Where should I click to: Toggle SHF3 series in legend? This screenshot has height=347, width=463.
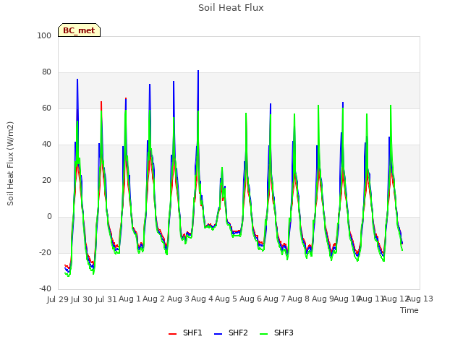click(276, 333)
